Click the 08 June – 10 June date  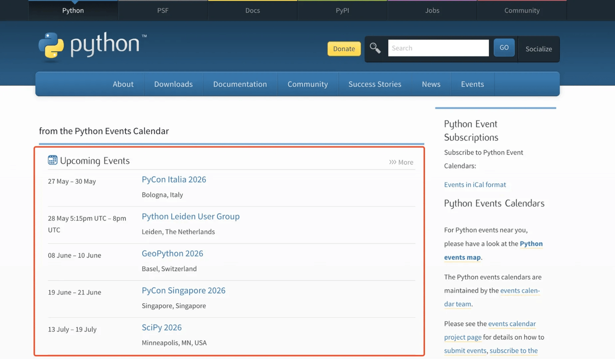(x=74, y=255)
